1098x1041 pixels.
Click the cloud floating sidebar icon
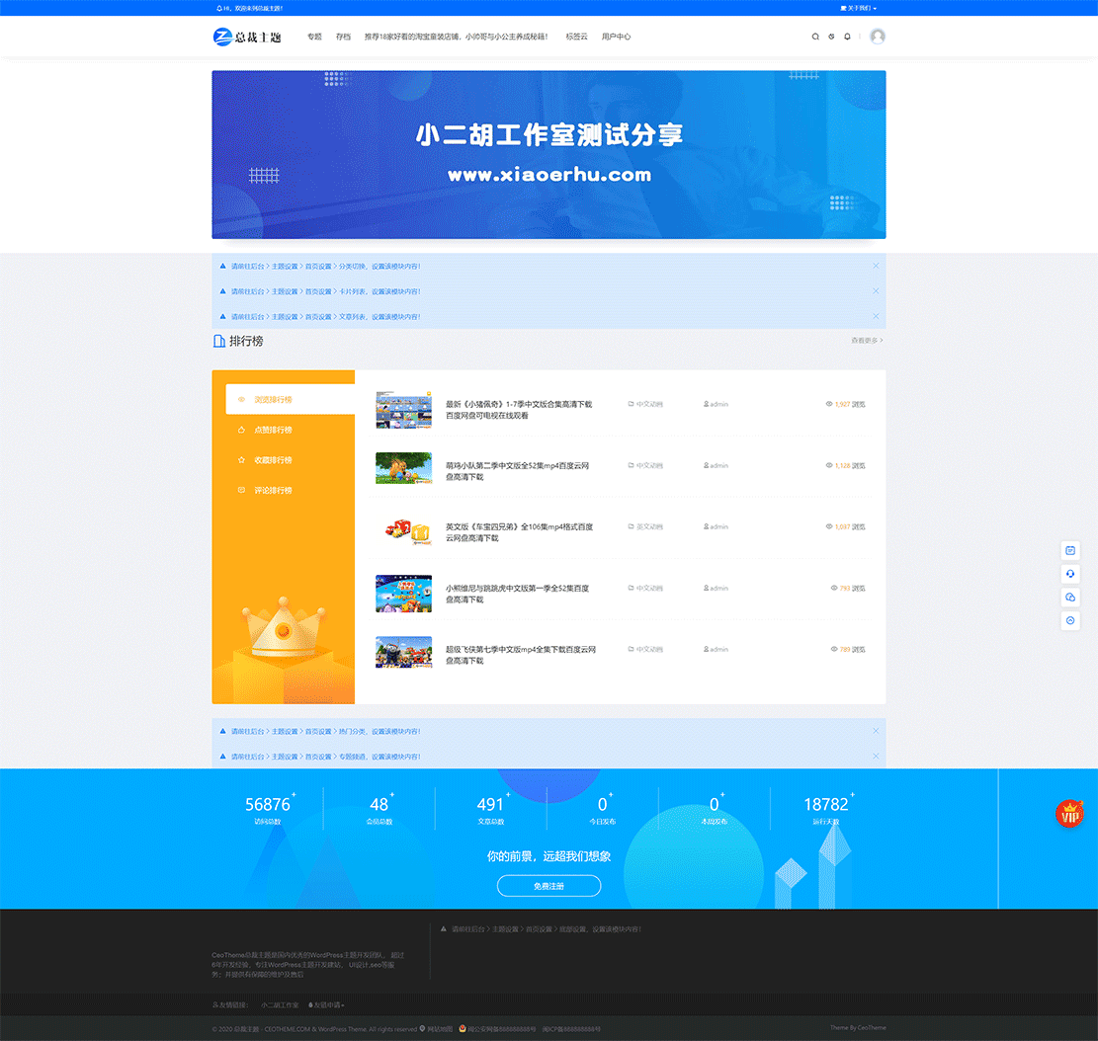coord(1070,597)
